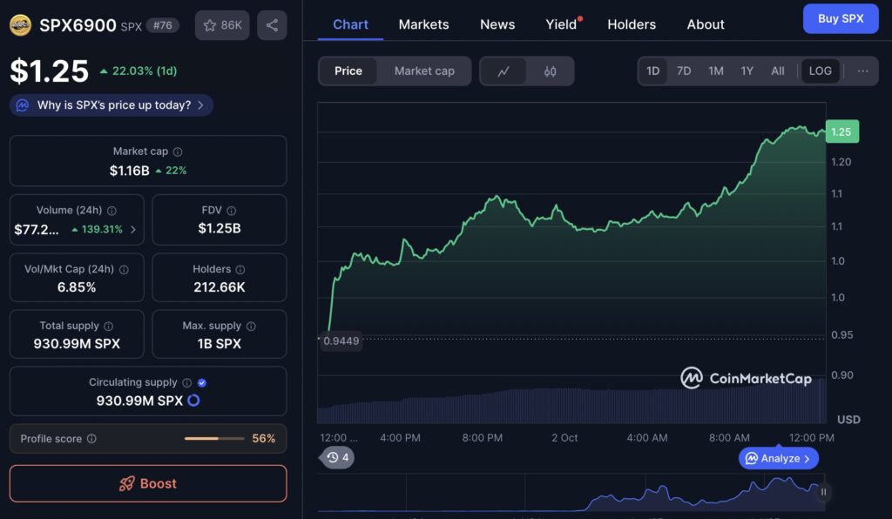The height and width of the screenshot is (519, 892).
Task: Set chart range to 1D
Action: 653,71
